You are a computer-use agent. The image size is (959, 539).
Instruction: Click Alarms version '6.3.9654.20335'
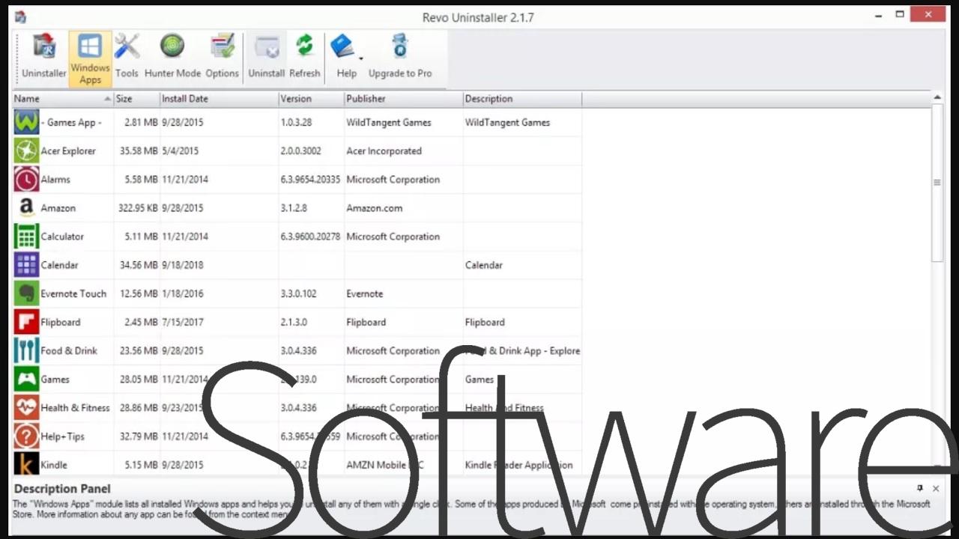tap(310, 180)
